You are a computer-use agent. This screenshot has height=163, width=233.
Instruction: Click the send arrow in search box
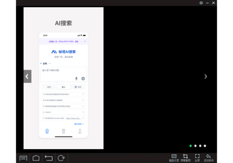point(83,79)
